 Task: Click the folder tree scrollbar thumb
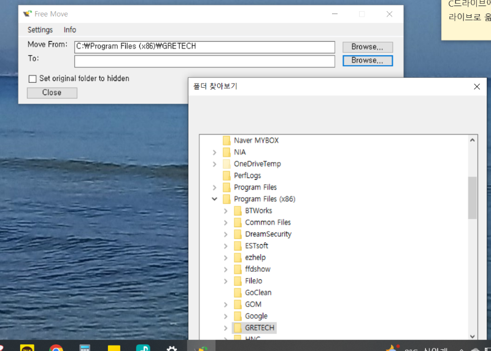click(x=472, y=198)
